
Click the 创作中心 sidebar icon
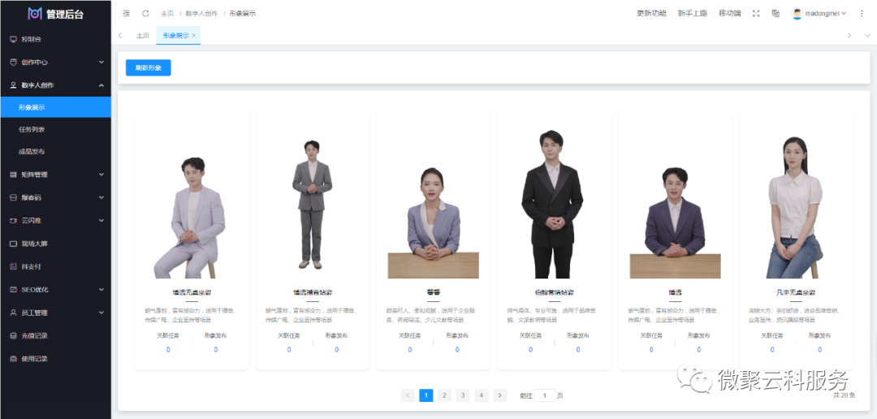point(14,62)
